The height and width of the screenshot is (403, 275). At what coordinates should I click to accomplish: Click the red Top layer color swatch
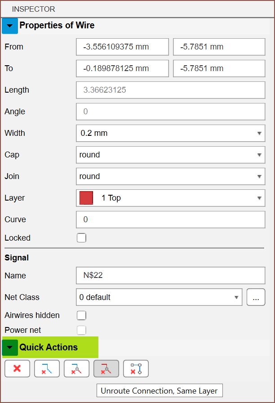click(86, 198)
